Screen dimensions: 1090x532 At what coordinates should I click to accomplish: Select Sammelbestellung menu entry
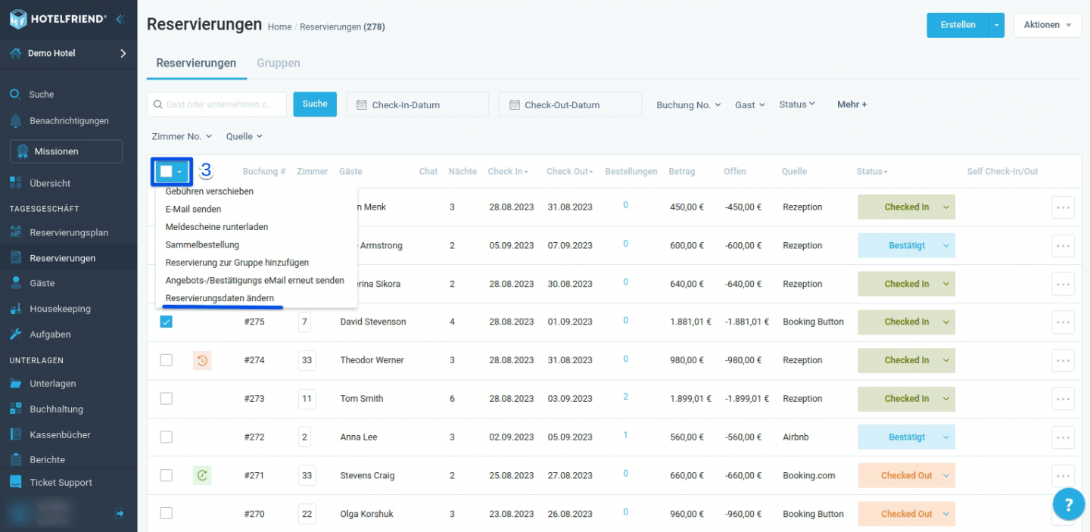coord(202,245)
